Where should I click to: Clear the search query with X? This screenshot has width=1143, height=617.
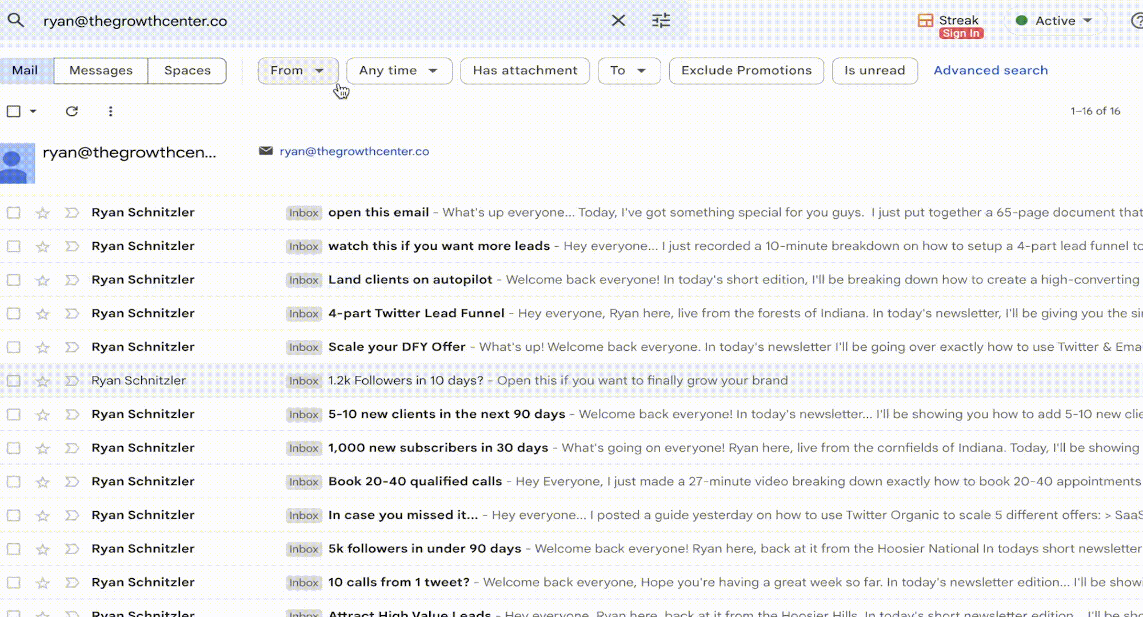(618, 21)
